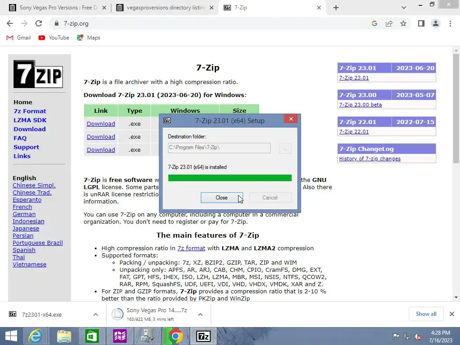
Task: Open Action Center flag icon
Action: pyautogui.click(x=396, y=336)
